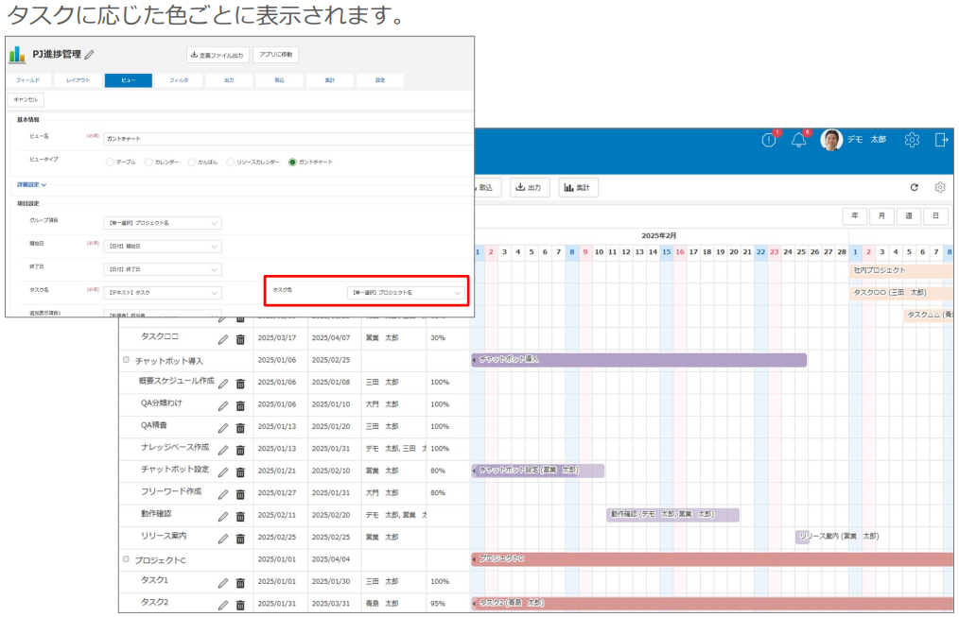Switch to the レイアウト tab
This screenshot has height=617, width=959.
coord(78,80)
